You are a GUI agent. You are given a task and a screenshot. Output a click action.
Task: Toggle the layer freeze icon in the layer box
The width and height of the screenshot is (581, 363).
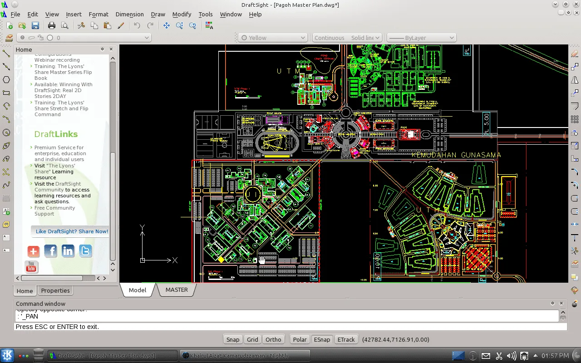coord(31,38)
